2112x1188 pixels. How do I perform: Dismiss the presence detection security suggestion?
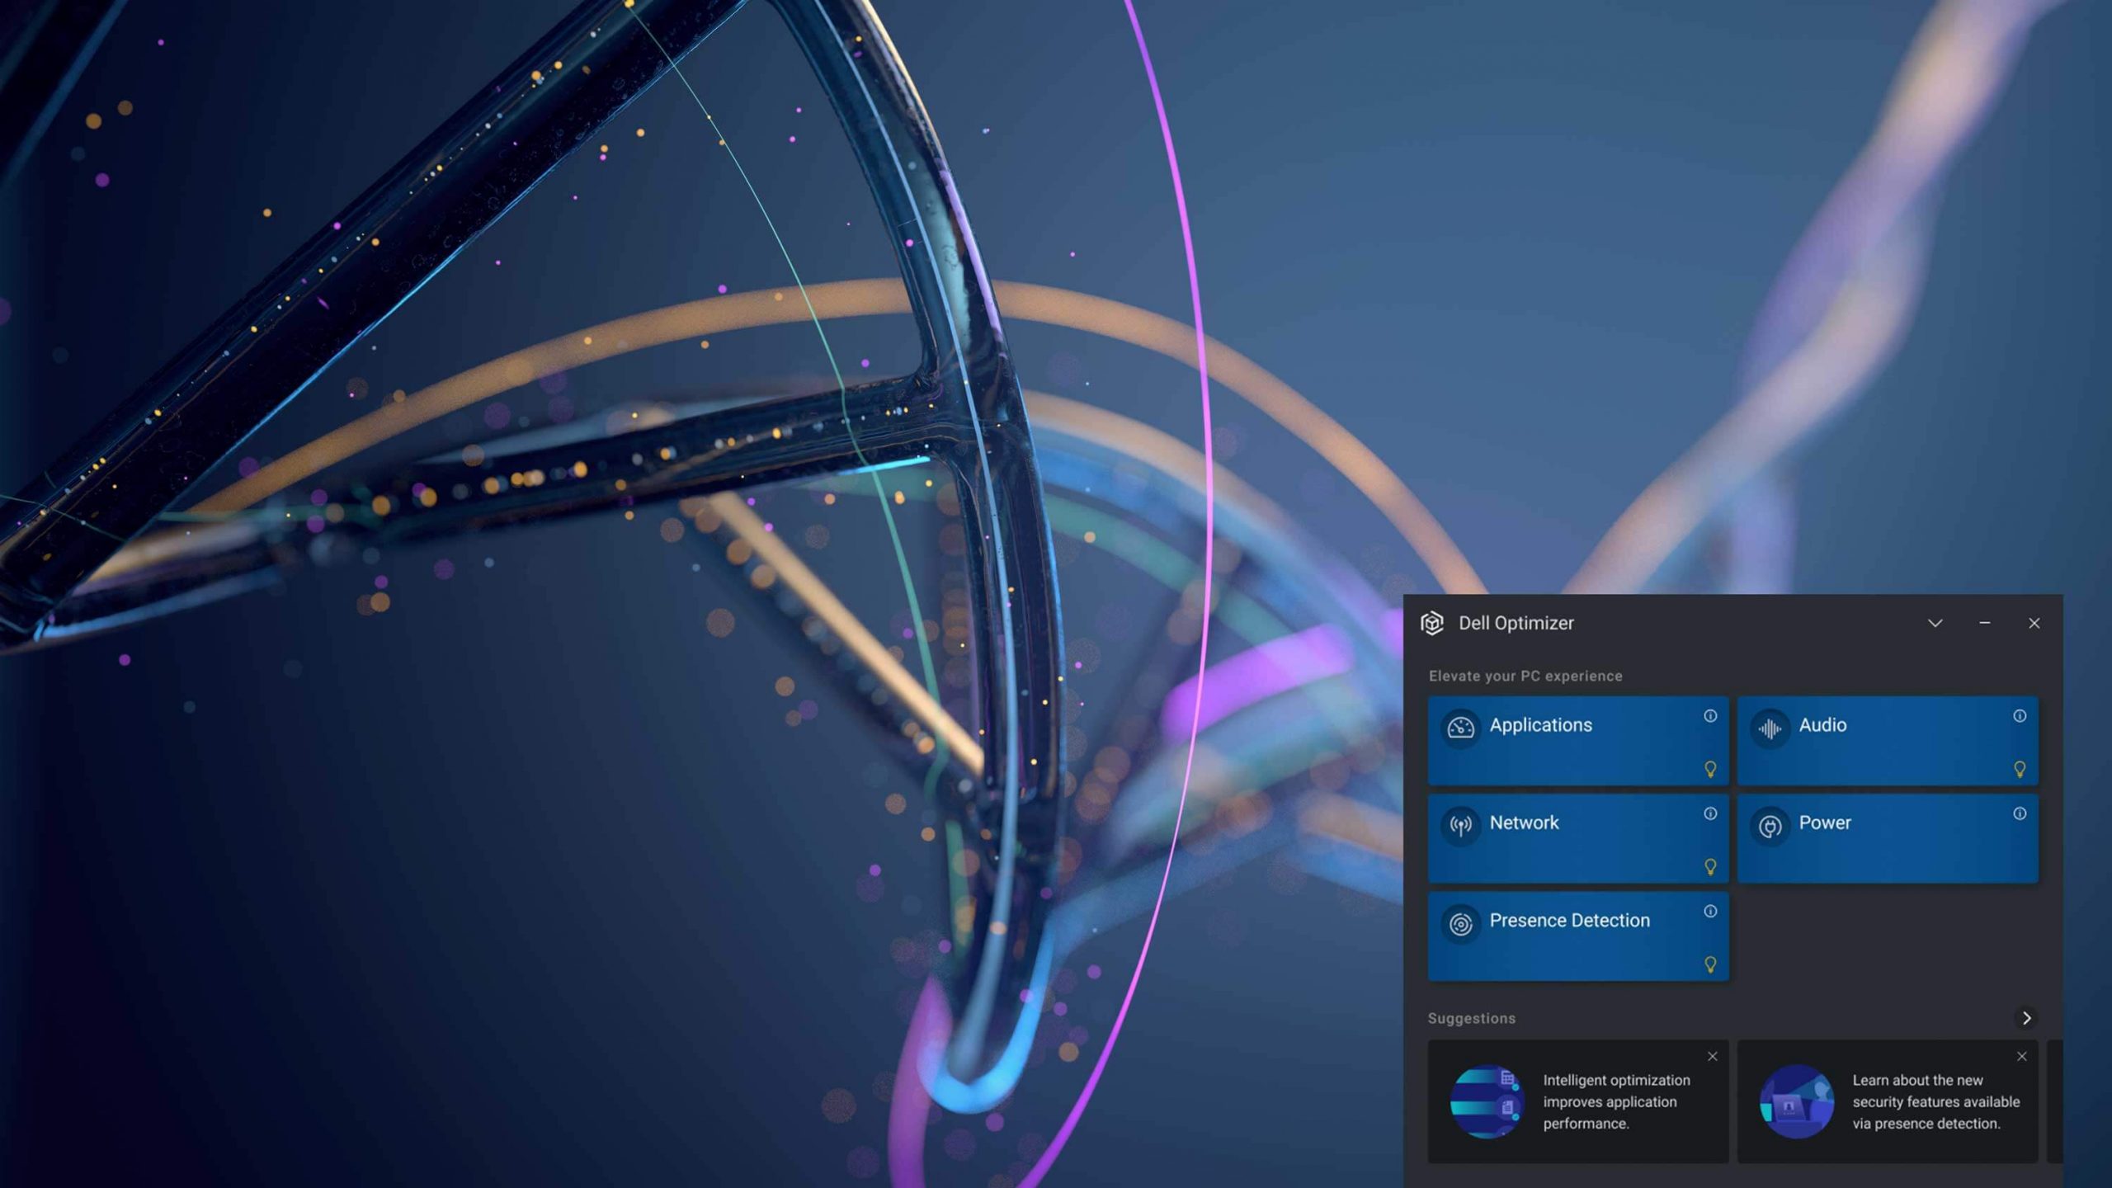click(2021, 1056)
